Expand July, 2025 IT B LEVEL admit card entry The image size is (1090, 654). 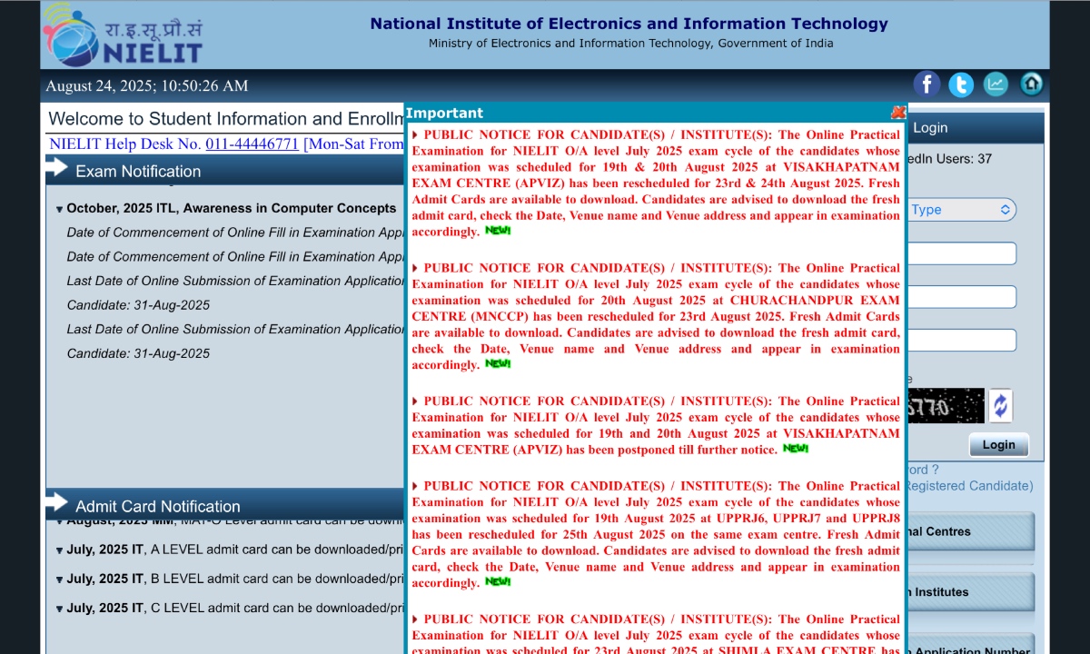tap(60, 580)
